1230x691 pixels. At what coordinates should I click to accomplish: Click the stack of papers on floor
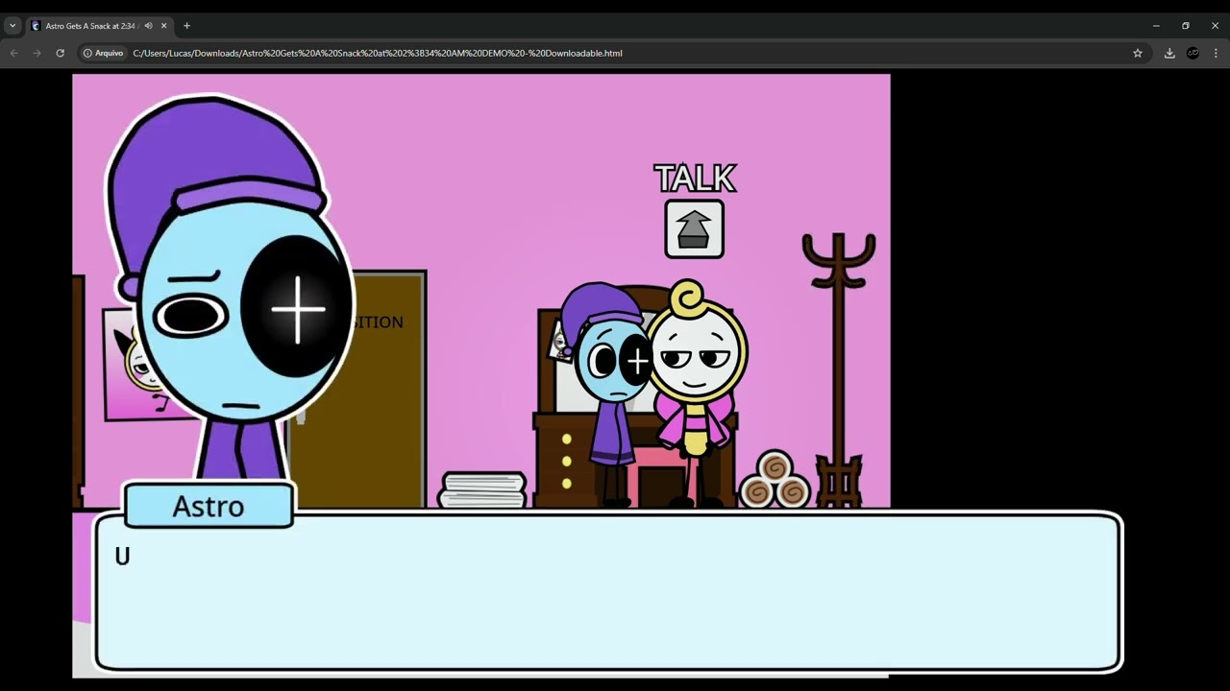click(482, 489)
